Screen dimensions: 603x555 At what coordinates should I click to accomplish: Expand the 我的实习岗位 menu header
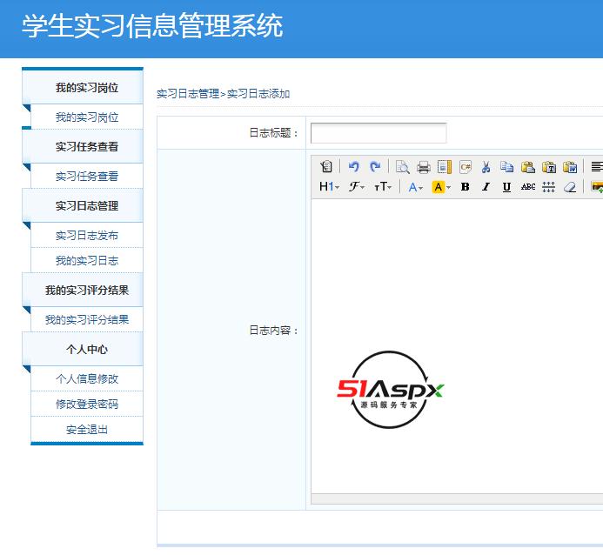83,87
